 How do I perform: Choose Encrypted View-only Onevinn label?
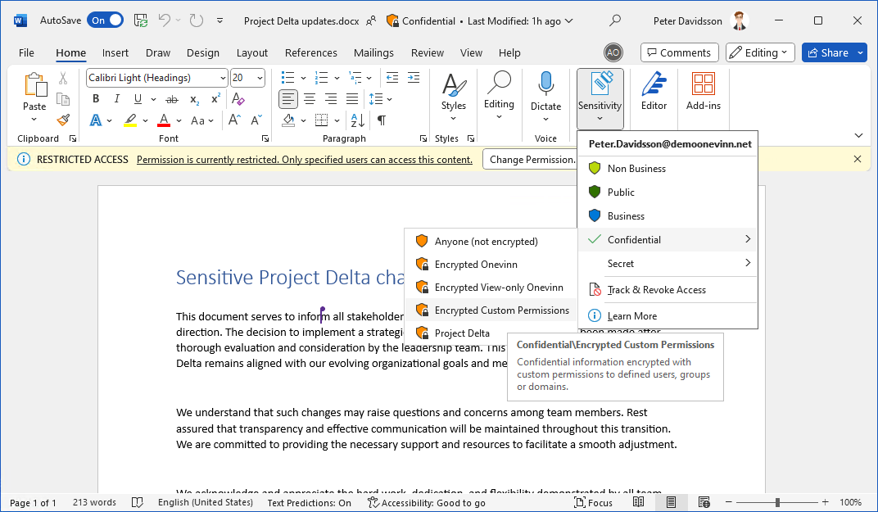point(499,288)
